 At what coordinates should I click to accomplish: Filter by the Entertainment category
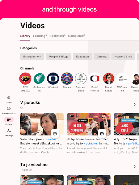32,56
